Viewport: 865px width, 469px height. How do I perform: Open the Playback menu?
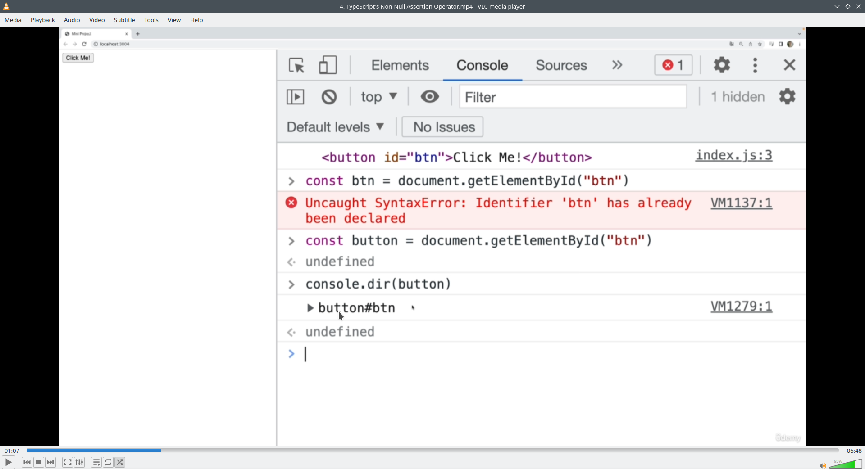pos(43,20)
